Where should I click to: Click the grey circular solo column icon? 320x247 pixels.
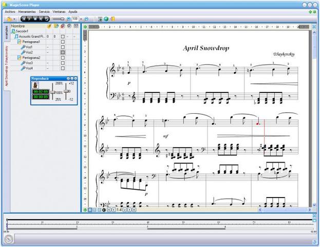coord(69,26)
